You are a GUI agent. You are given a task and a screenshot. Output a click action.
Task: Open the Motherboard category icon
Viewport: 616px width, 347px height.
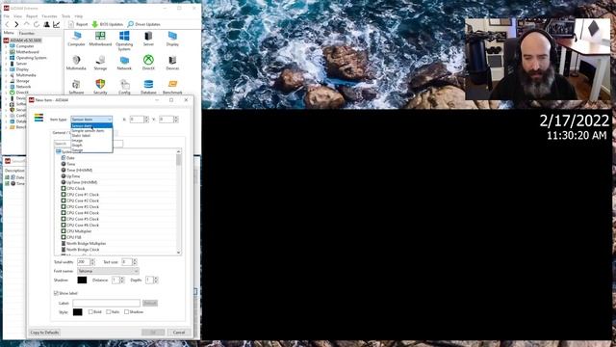[100, 39]
